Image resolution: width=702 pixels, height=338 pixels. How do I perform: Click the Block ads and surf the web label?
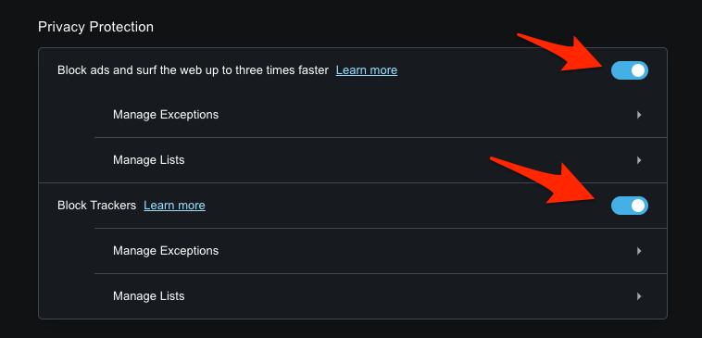coord(193,70)
